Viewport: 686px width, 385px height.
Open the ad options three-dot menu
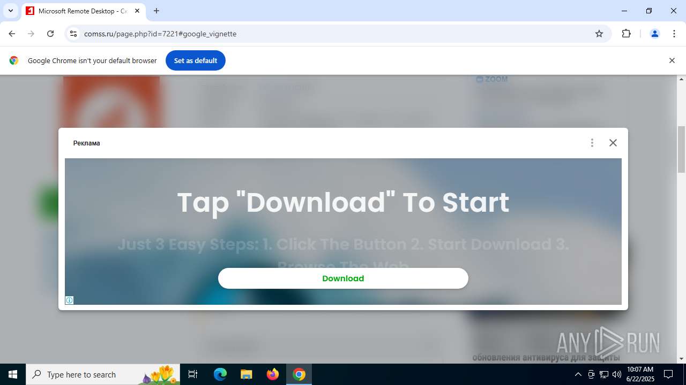pos(592,143)
